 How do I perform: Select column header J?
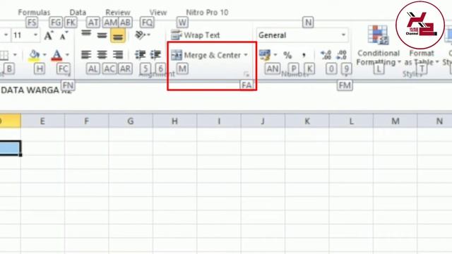click(x=263, y=121)
